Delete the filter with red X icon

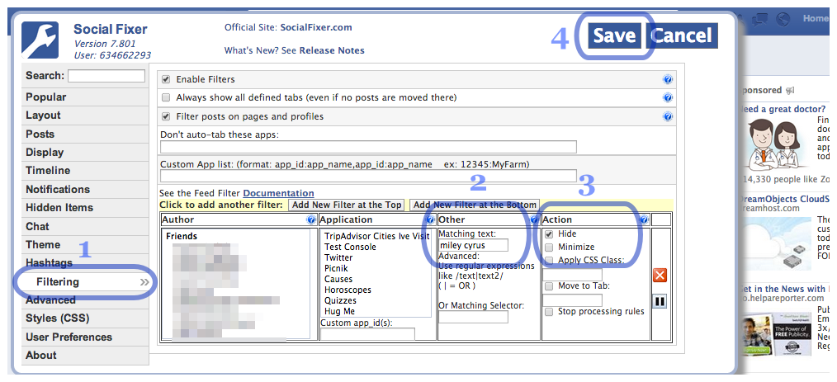coord(660,276)
